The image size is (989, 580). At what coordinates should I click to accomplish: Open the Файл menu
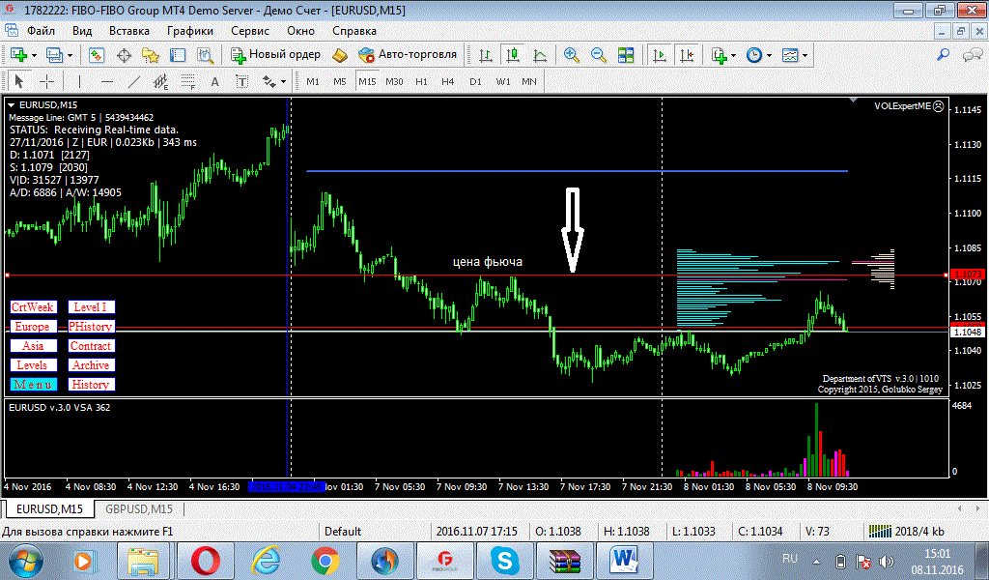[41, 31]
